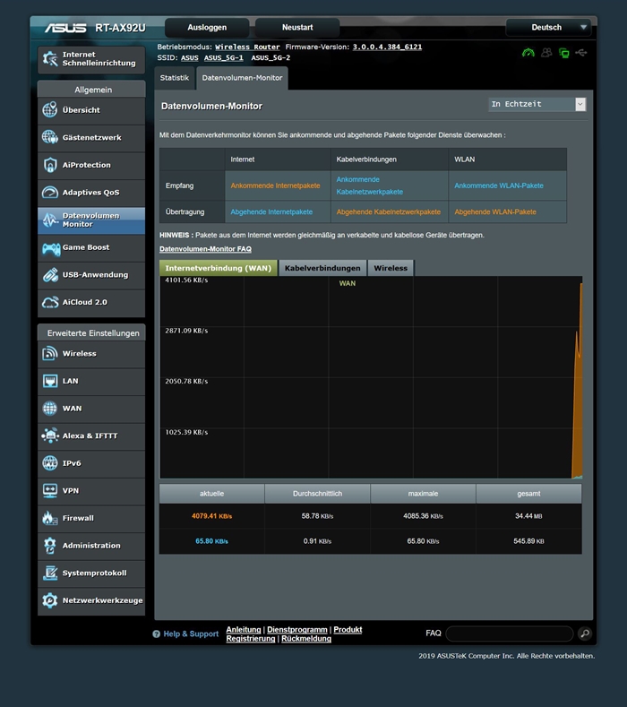Click the green network devices status icon

point(564,53)
